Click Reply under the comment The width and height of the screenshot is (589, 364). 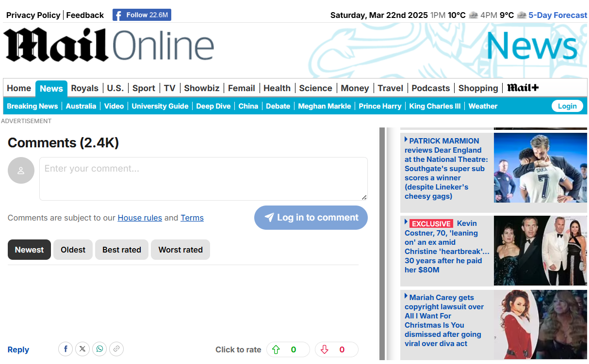click(x=18, y=349)
